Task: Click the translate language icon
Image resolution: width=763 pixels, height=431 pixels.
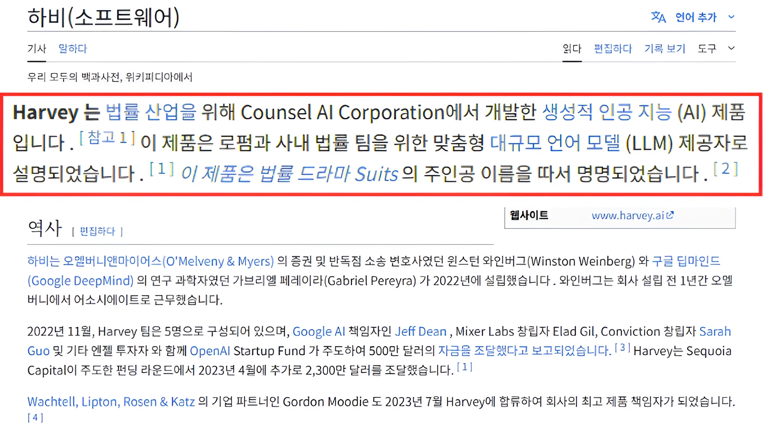Action: 658,17
